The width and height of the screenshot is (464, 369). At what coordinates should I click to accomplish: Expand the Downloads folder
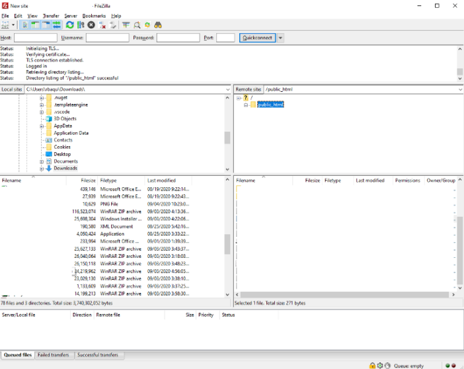coord(42,169)
